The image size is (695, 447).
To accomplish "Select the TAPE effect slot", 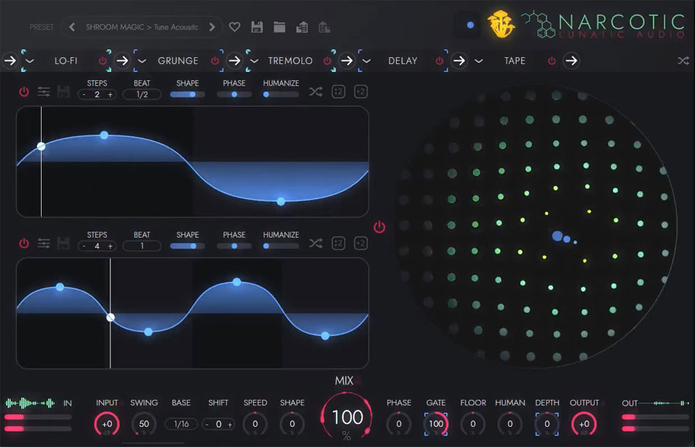I will pyautogui.click(x=514, y=61).
